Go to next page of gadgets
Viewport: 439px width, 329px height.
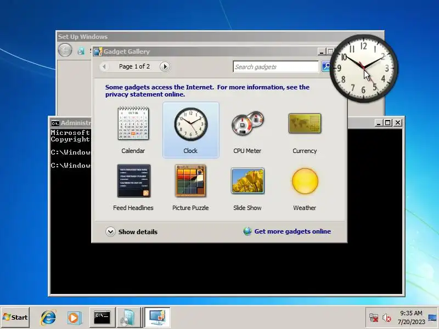point(165,66)
